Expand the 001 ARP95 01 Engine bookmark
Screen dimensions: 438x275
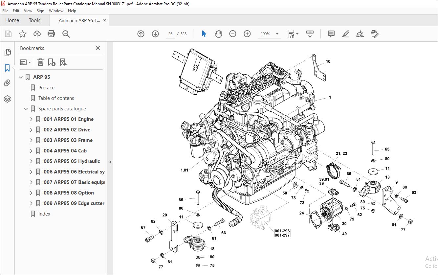pyautogui.click(x=31, y=119)
